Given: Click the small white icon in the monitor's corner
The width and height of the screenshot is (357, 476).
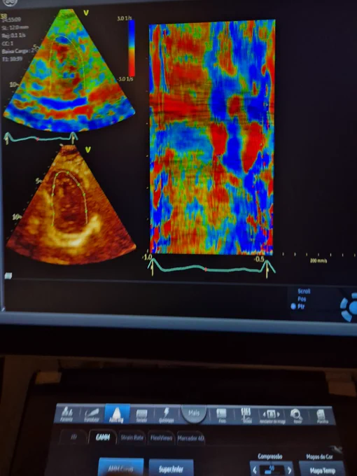Looking at the screenshot, I should 8,275.
